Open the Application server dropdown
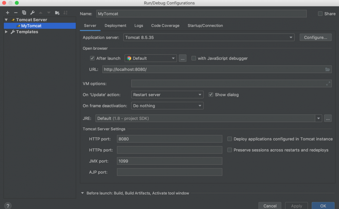 tap(209, 38)
